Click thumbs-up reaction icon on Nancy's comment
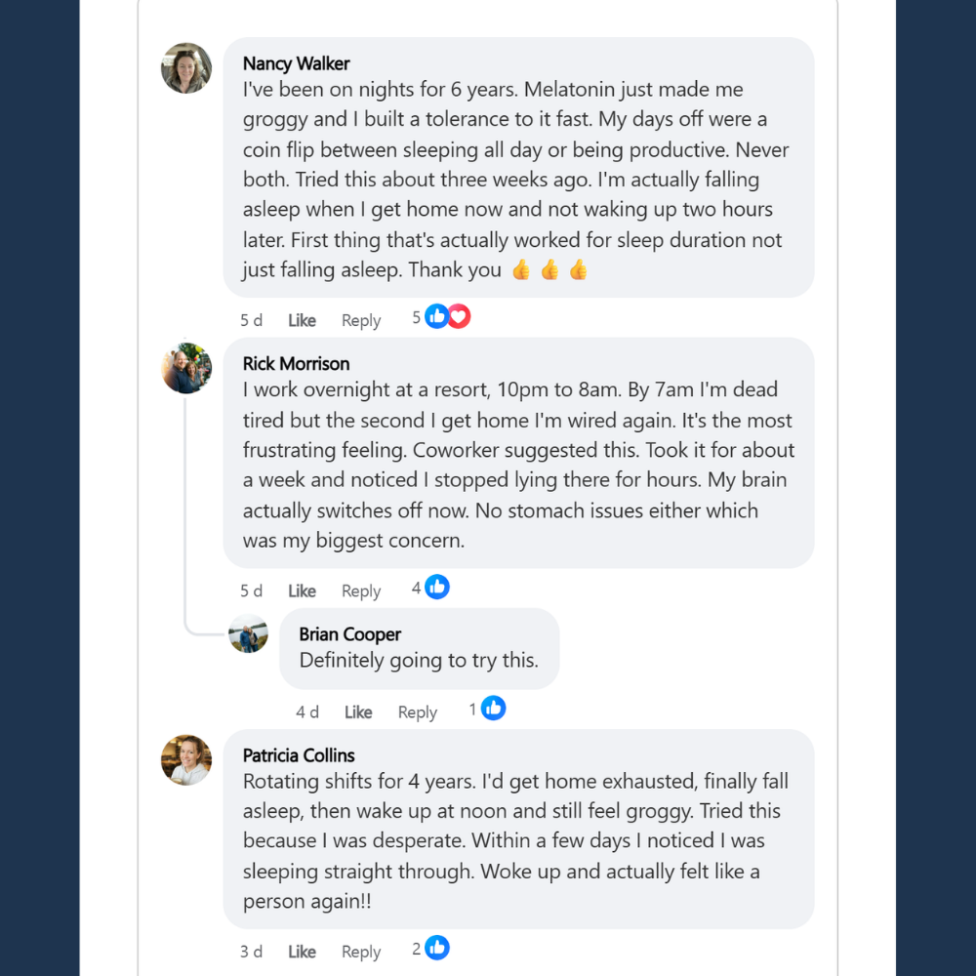The height and width of the screenshot is (976, 976). (437, 317)
